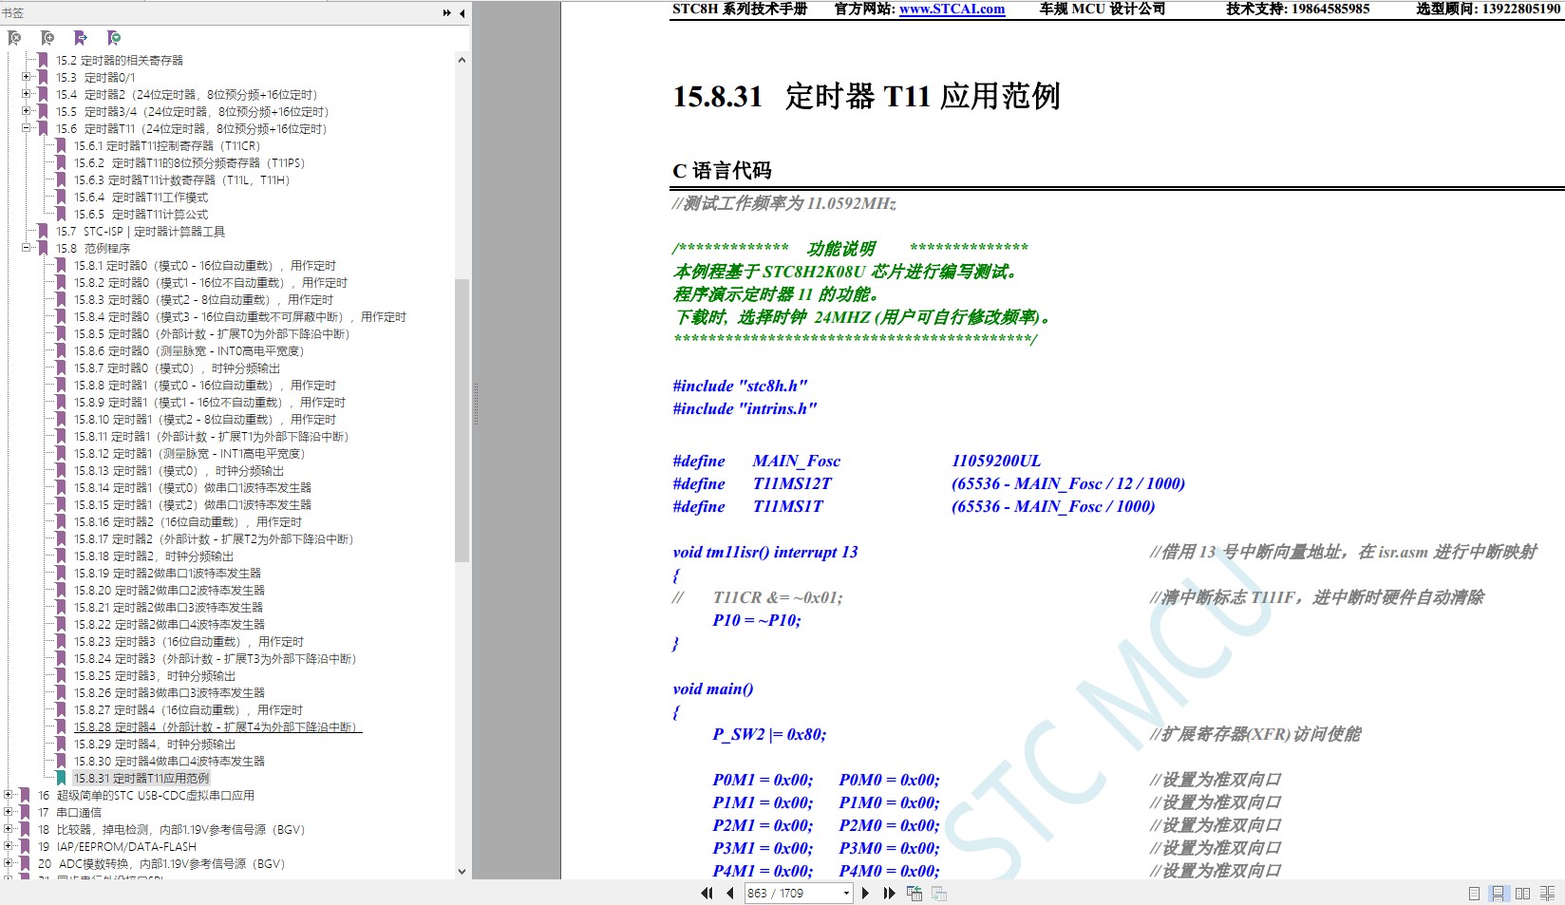
Task: Click the previous view icon
Action: [x=914, y=893]
